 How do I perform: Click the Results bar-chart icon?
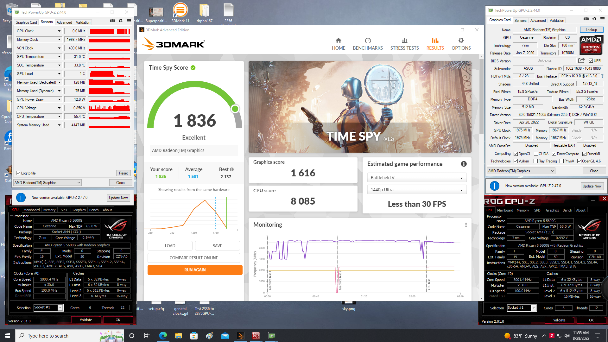[x=435, y=41]
